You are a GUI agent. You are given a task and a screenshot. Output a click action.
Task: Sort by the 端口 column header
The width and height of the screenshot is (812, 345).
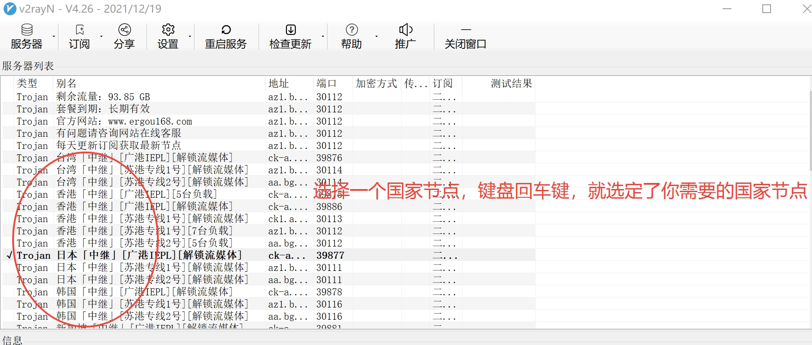click(x=333, y=83)
